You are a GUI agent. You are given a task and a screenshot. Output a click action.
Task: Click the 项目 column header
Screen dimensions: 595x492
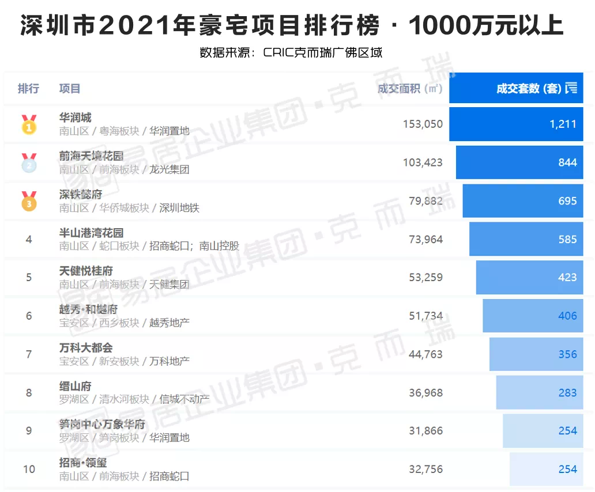click(x=70, y=89)
